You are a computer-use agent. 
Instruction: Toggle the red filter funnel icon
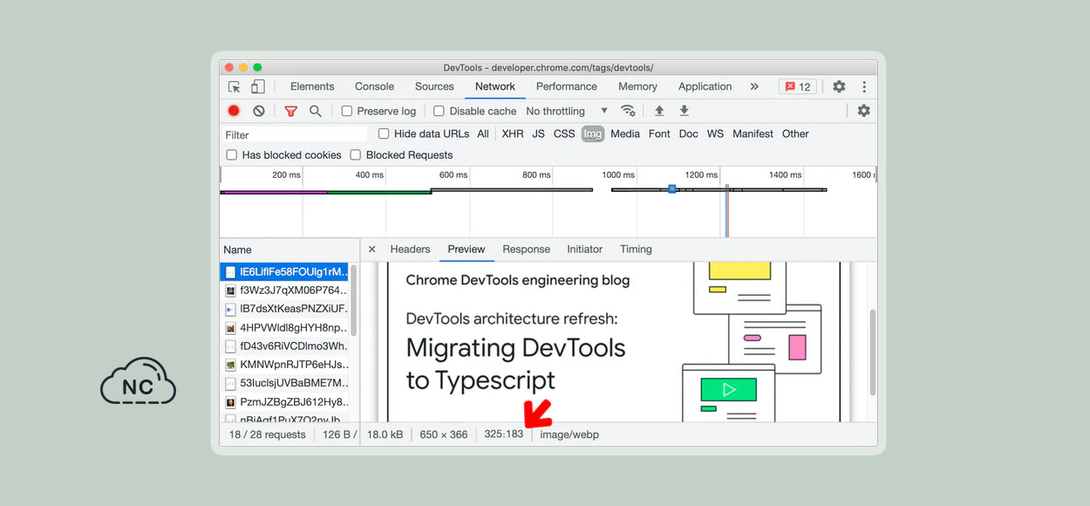(291, 111)
